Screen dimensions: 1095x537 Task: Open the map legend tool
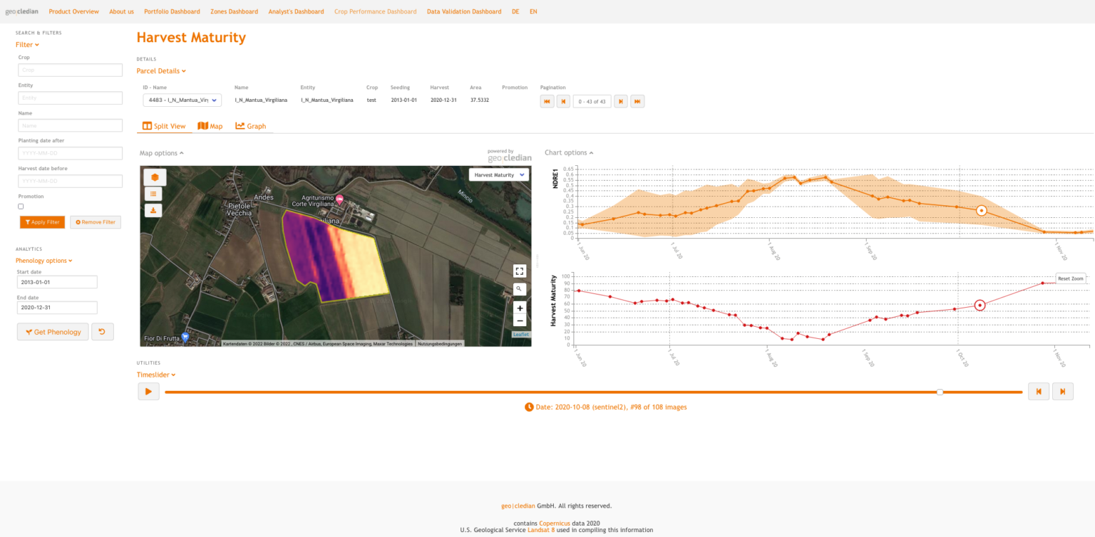[x=153, y=193]
